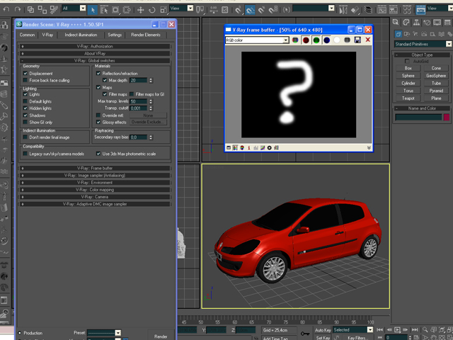Open the RGB color channel dropdown
This screenshot has height=340, width=453.
point(285,40)
